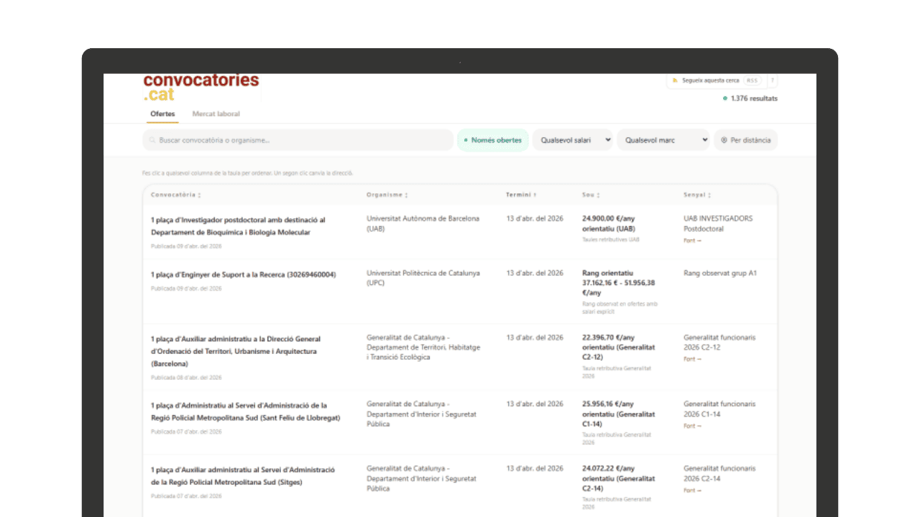Click the sort arrows next to Convocatòria
920x517 pixels.
[199, 195]
